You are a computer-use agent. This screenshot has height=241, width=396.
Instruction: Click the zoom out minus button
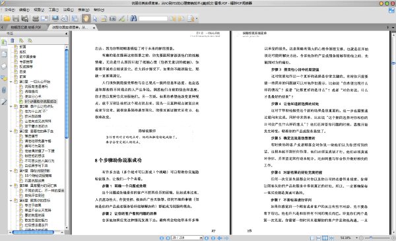point(361,238)
